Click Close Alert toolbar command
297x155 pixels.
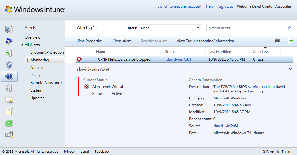pyautogui.click(x=121, y=41)
